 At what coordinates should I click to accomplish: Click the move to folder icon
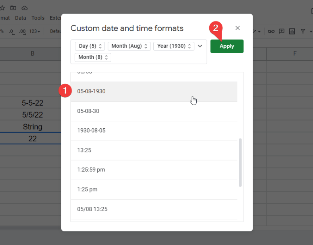(13, 8)
